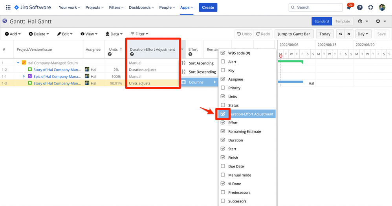392x206 pixels.
Task: Open the Projects dropdown
Action: tap(95, 7)
